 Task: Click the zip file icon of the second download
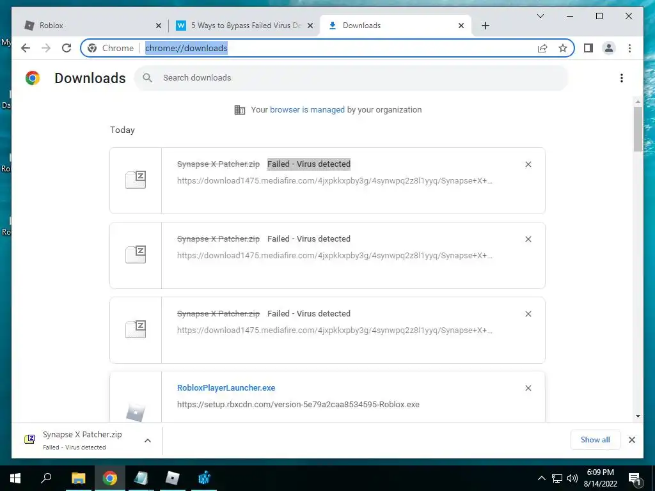click(136, 254)
